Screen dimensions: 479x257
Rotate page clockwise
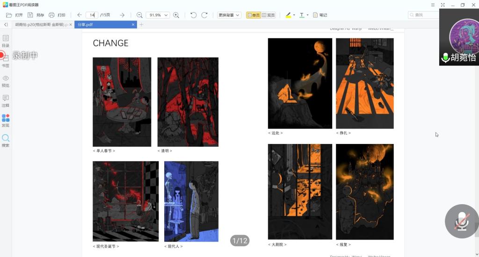coord(204,15)
